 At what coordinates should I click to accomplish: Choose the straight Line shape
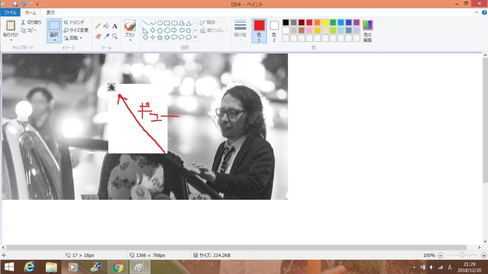click(145, 23)
